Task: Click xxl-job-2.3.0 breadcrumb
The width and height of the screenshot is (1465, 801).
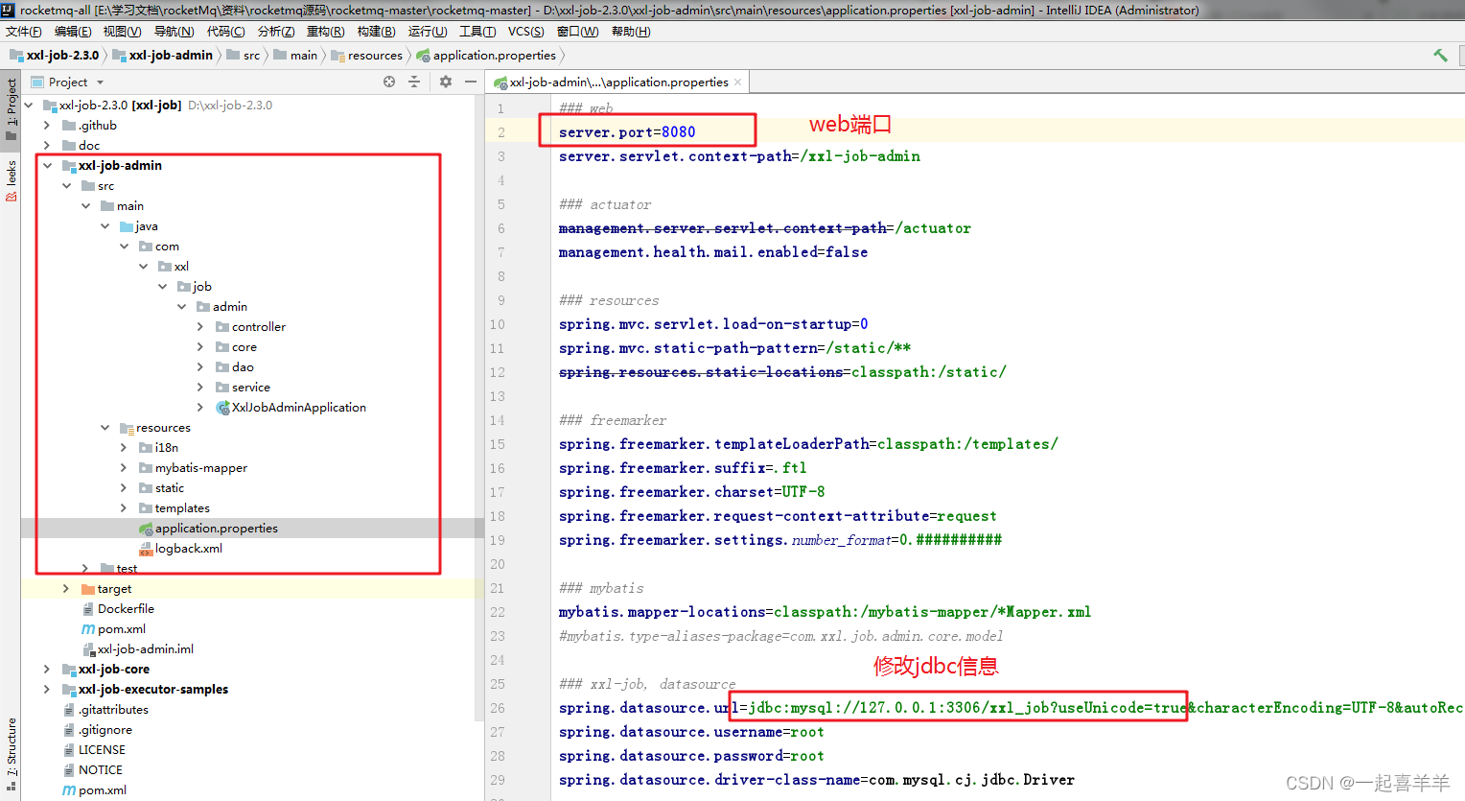Action: pos(55,56)
